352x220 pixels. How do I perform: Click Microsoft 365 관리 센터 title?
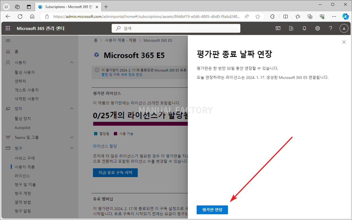[41, 28]
